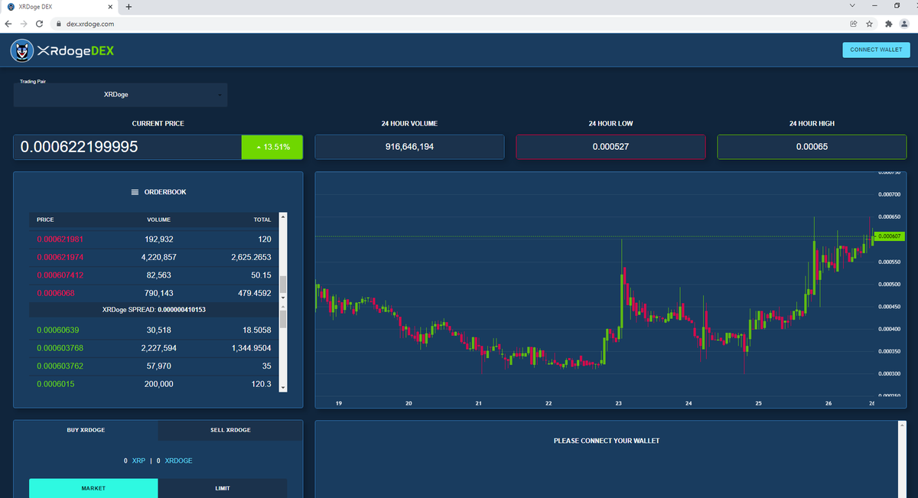Click buy order price 0.0006015
The width and height of the screenshot is (918, 498).
click(x=56, y=384)
